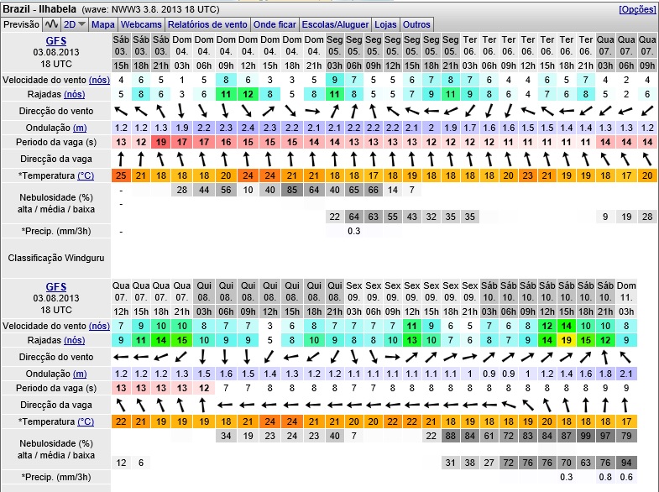Click orange temperature cell 25 at Sáb 15h
This screenshot has width=659, height=492.
[x=121, y=175]
